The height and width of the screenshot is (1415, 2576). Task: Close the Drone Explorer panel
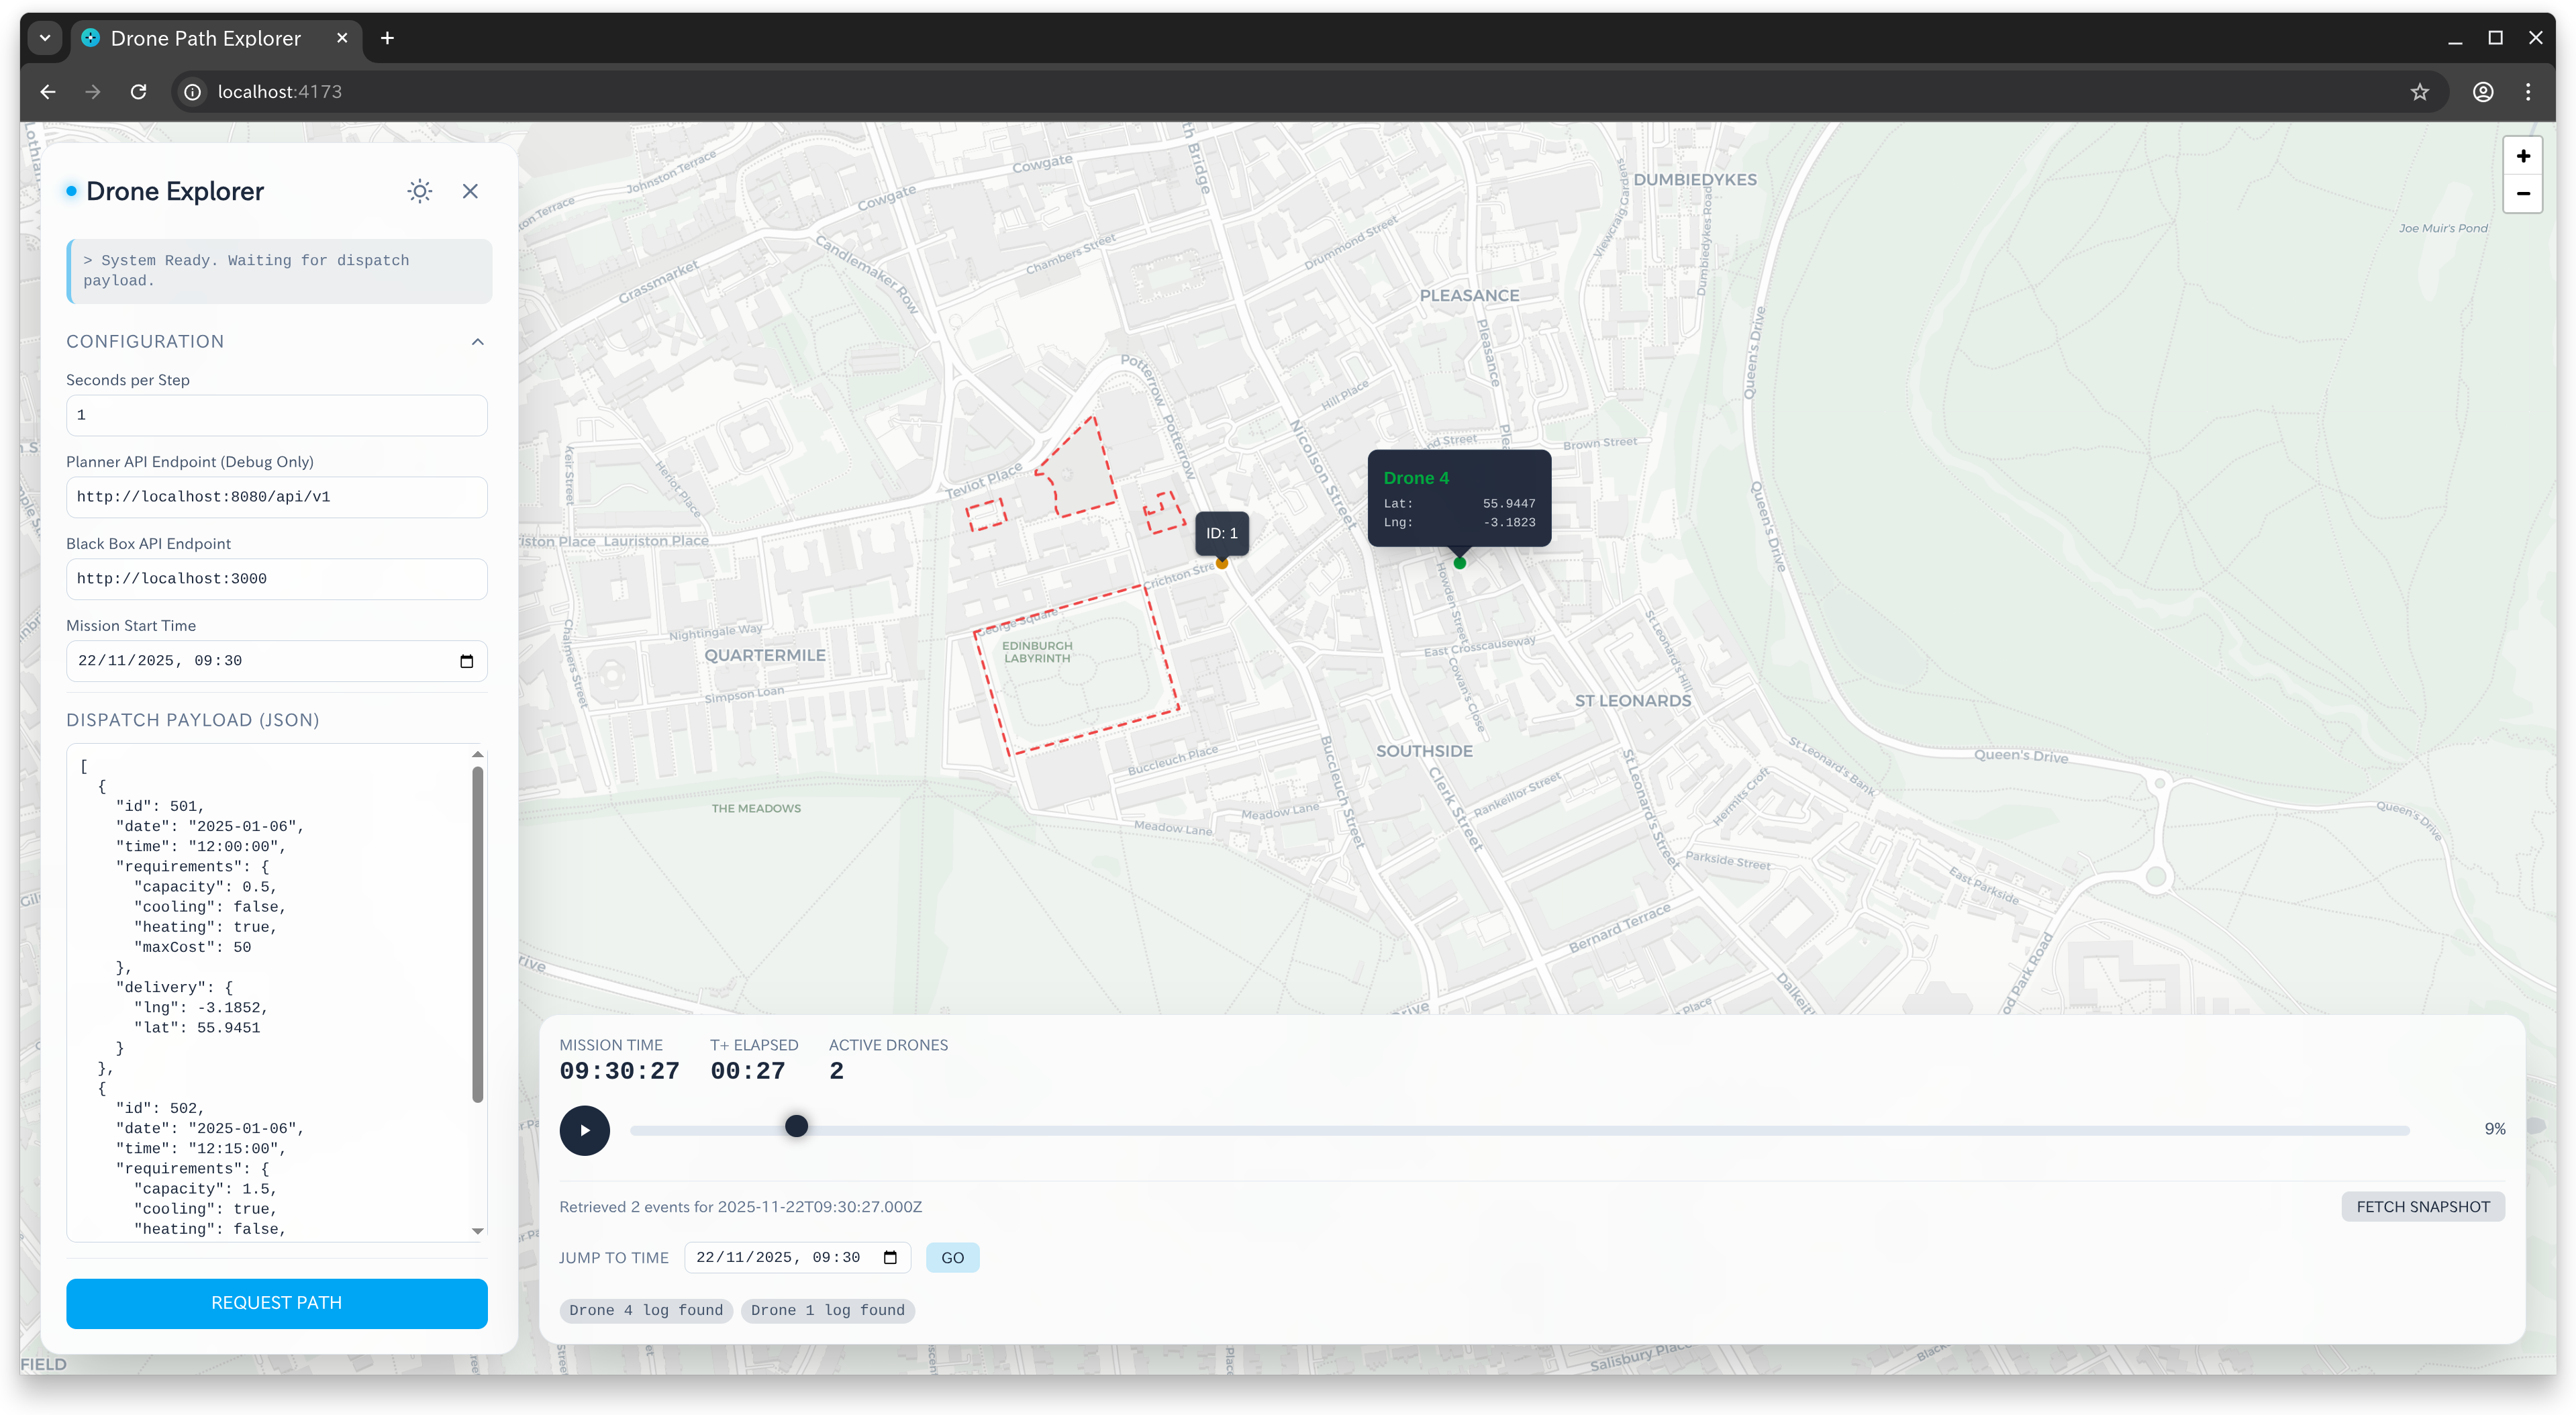[x=470, y=191]
